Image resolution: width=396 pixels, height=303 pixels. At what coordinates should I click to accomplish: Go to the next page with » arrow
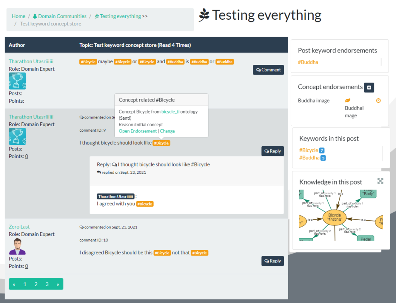point(58,284)
